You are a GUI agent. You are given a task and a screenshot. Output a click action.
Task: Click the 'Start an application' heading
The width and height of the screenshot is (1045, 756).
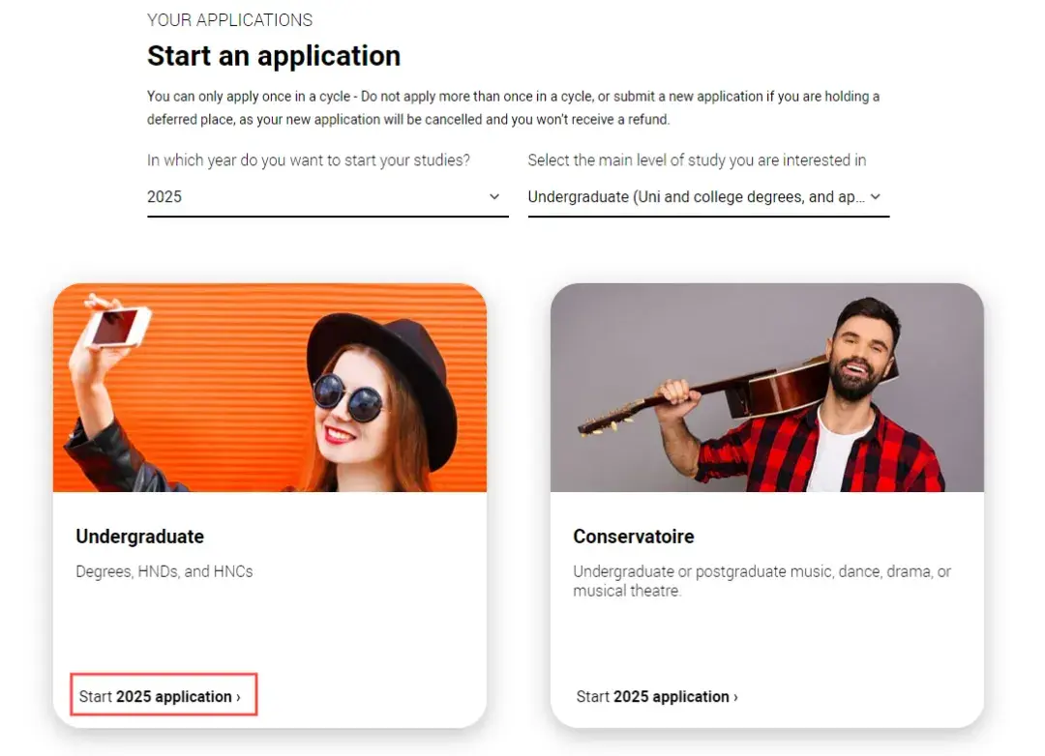(x=274, y=56)
